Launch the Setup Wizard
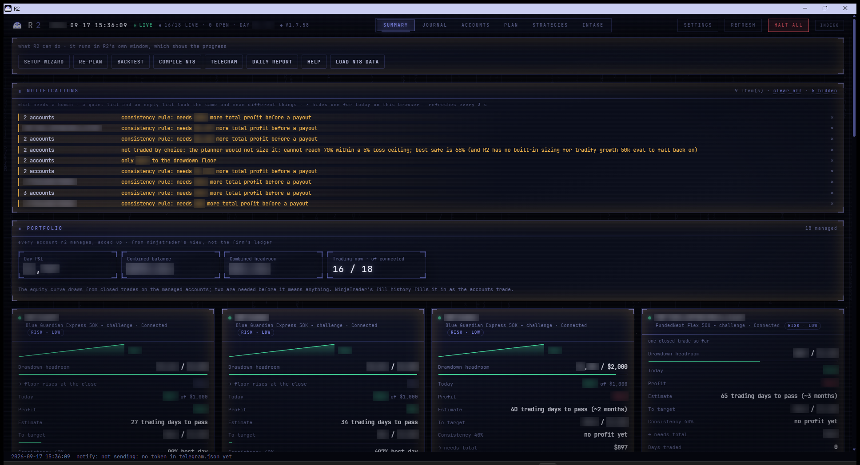860x465 pixels. (x=44, y=62)
